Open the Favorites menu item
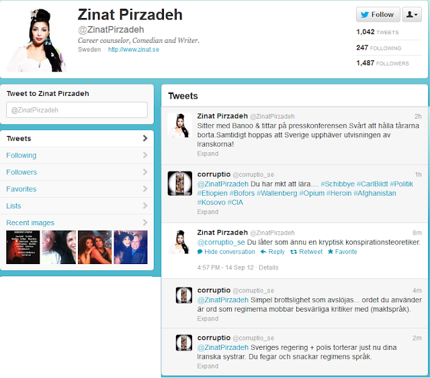 coord(77,189)
